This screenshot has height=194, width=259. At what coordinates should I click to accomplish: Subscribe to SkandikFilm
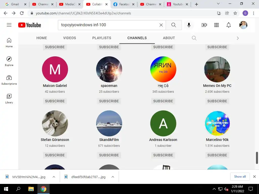pos(109,155)
